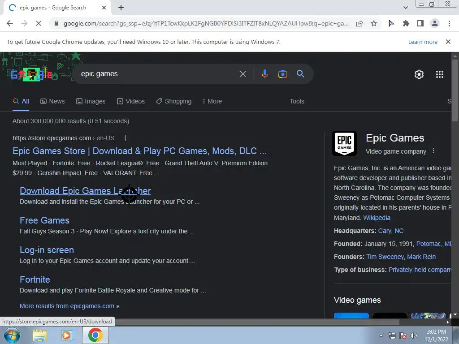This screenshot has height=344, width=459.
Task: Switch to the Images tab
Action: (x=91, y=102)
